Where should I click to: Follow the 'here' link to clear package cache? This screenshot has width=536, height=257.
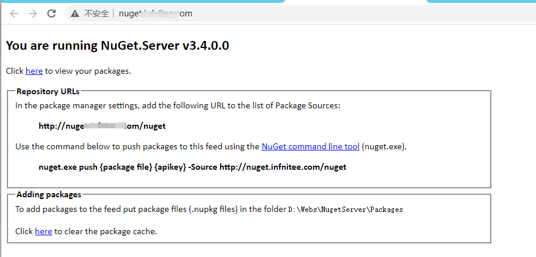point(43,231)
